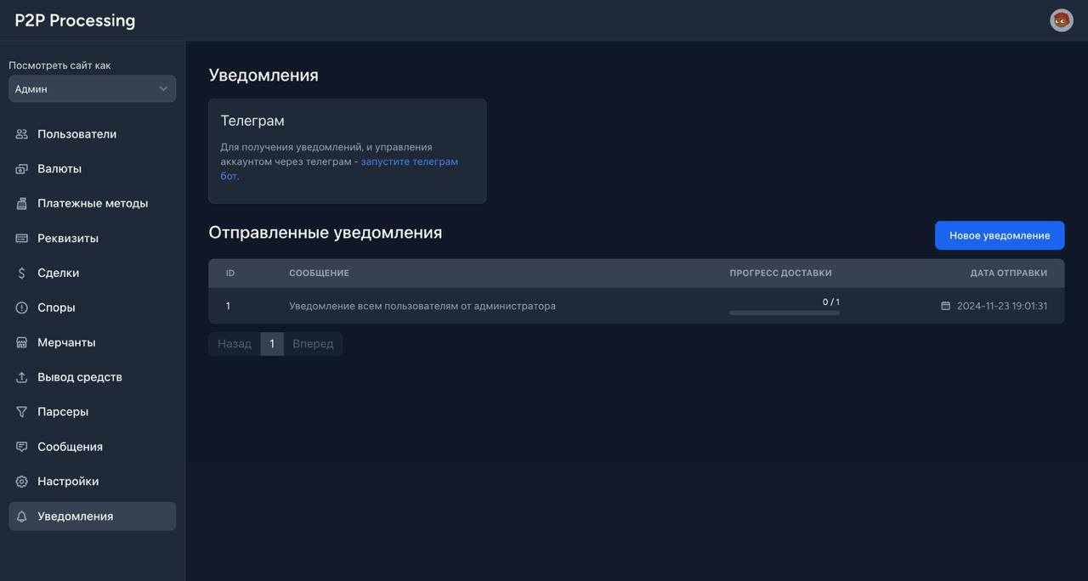The height and width of the screenshot is (581, 1088).
Task: Open the user avatar menu
Action: tap(1062, 20)
